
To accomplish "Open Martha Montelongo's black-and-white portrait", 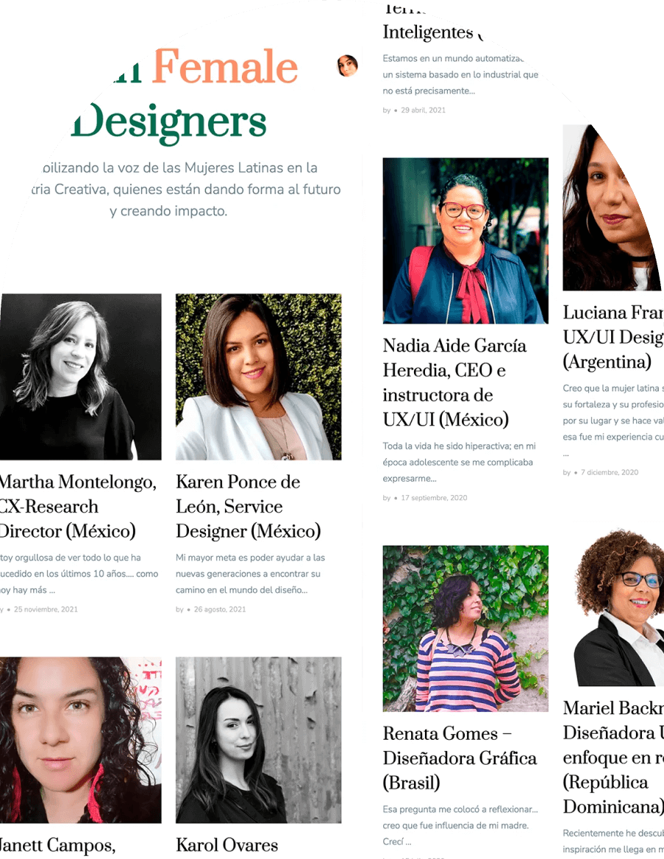I will coord(81,377).
